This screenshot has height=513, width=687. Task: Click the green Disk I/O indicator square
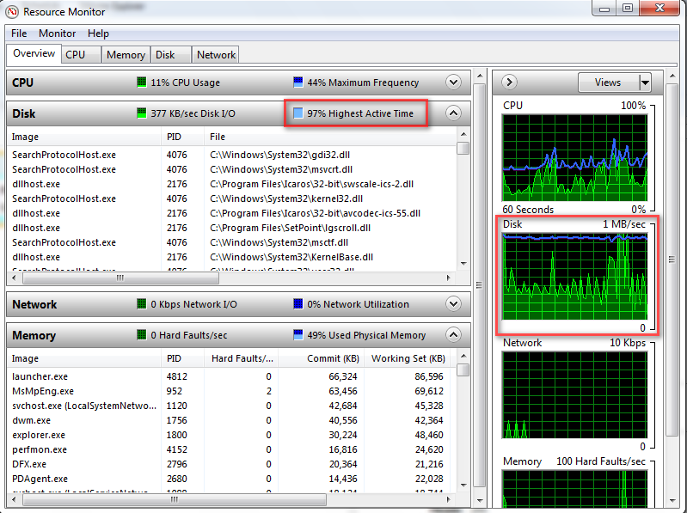[x=142, y=113]
